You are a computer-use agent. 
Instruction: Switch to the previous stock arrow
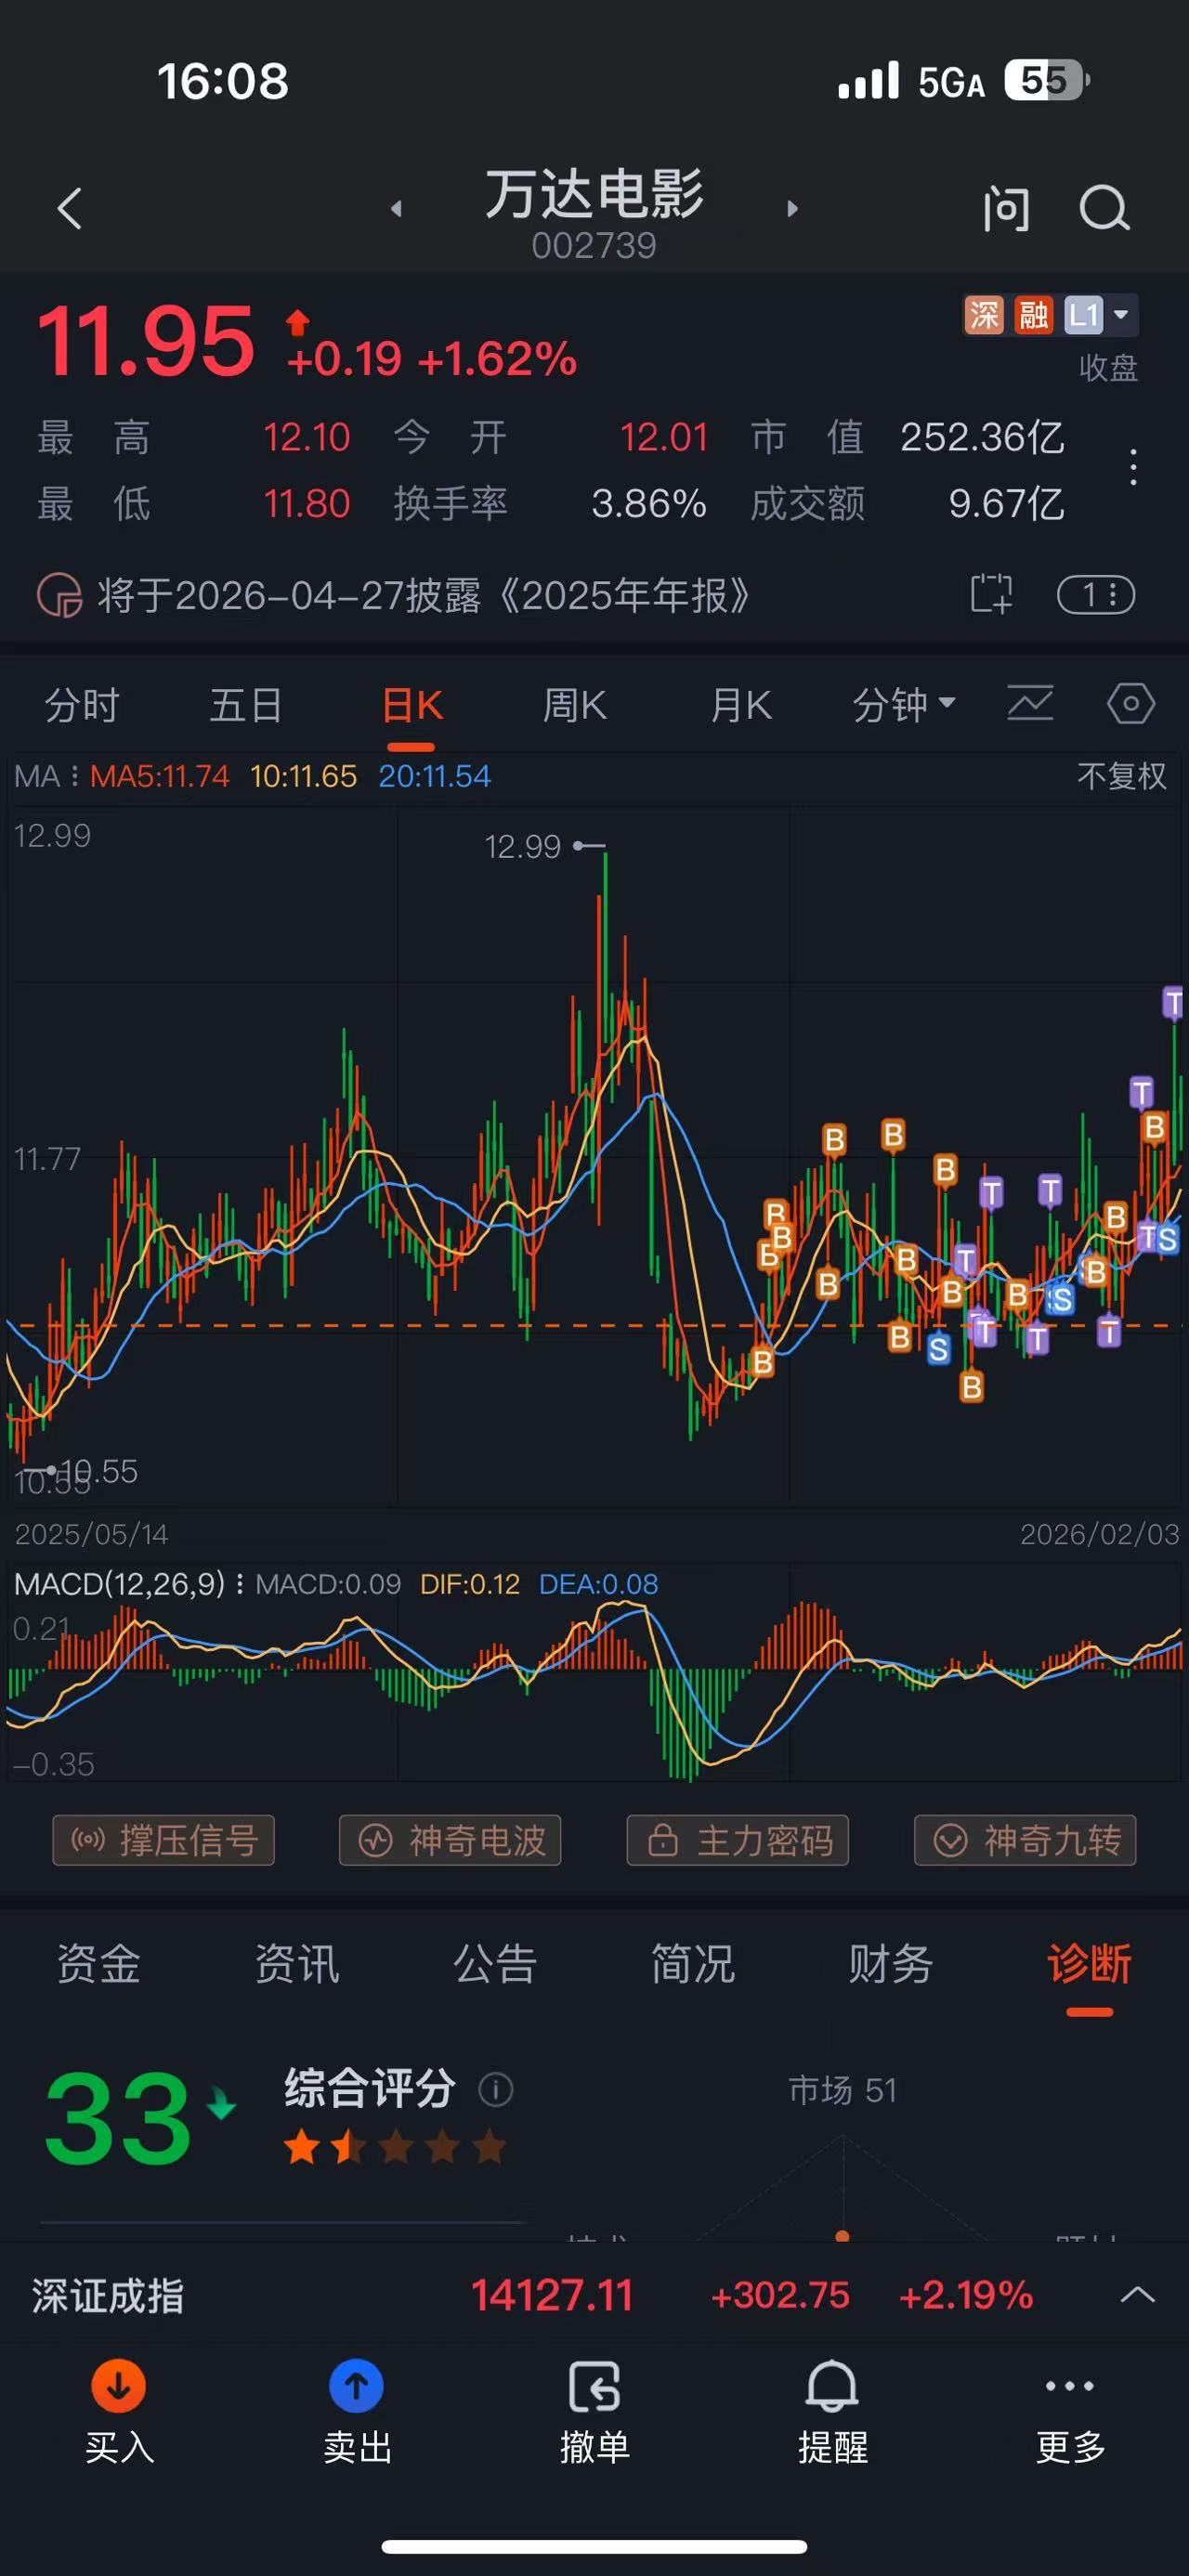tap(397, 209)
